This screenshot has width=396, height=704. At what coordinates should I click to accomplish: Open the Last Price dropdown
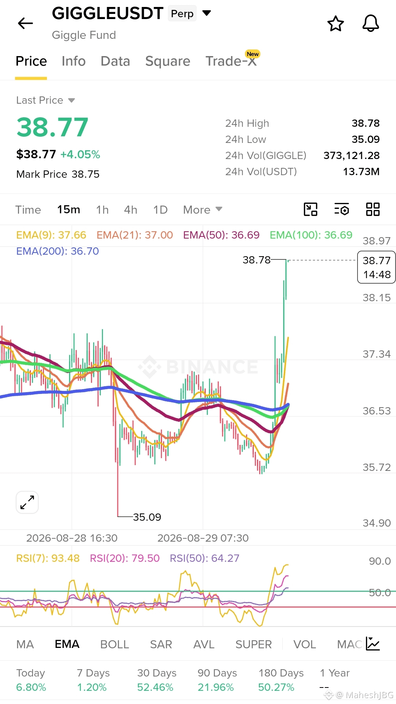pos(45,100)
